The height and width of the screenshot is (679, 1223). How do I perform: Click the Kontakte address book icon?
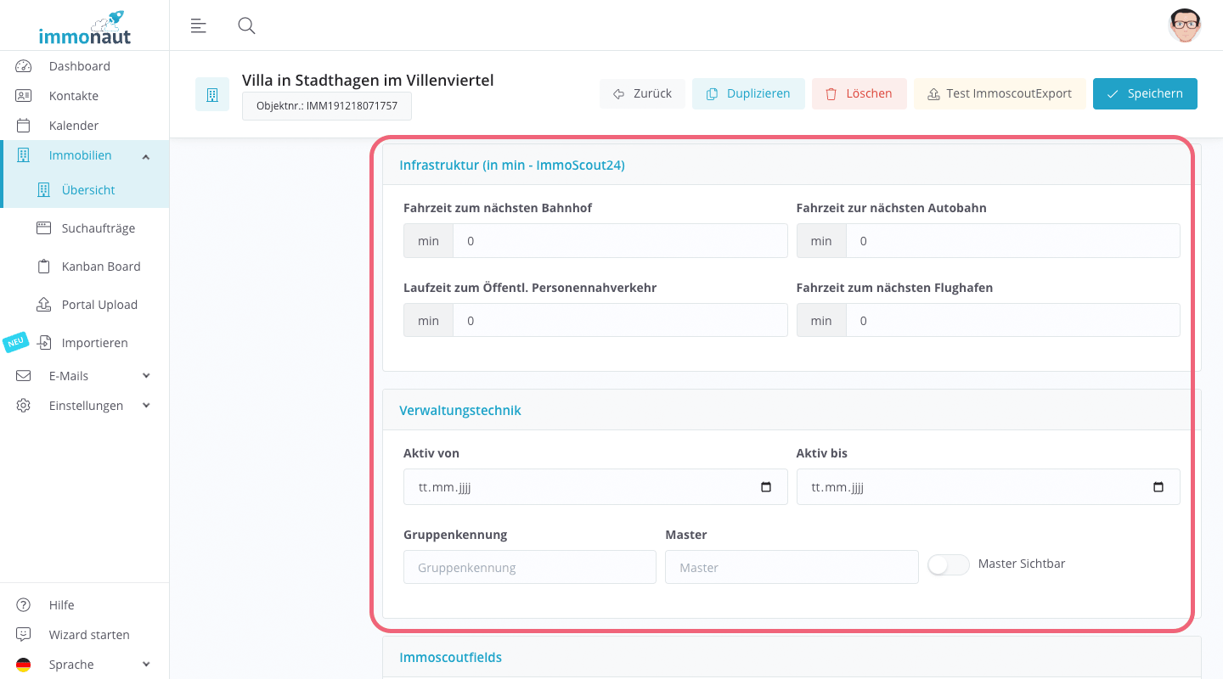click(23, 95)
